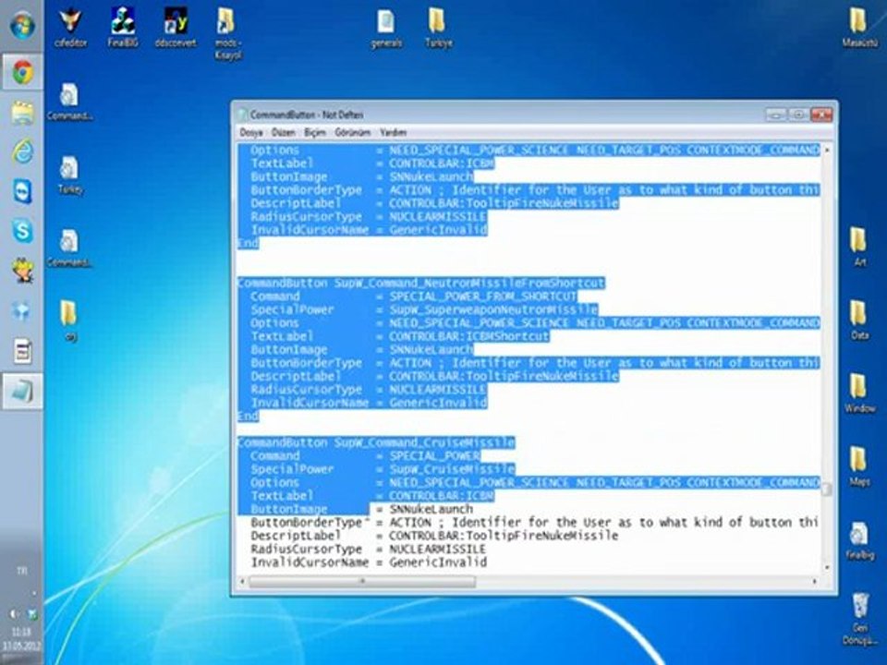Click the Google Chrome taskbar icon
Viewport: 887px width, 665px height.
point(22,72)
